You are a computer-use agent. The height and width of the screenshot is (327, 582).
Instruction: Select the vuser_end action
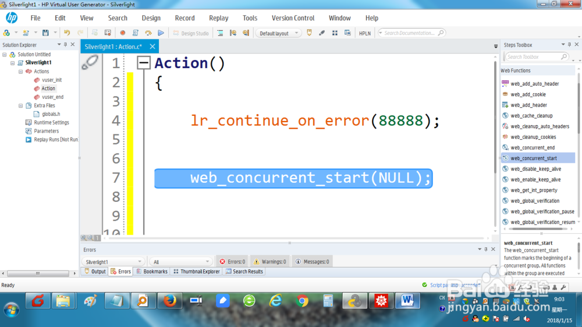coord(52,97)
